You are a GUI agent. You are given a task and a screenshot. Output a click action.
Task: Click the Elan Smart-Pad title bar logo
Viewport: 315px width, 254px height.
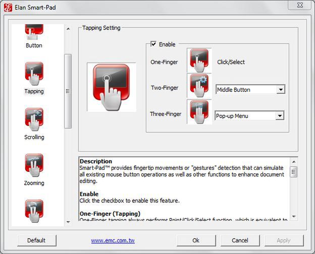click(8, 8)
